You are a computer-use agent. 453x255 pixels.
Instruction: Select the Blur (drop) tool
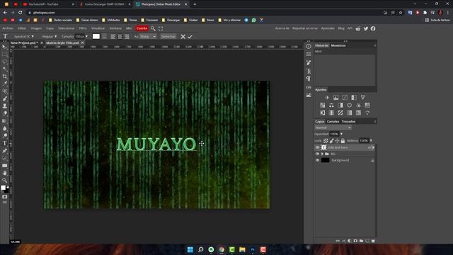4,128
